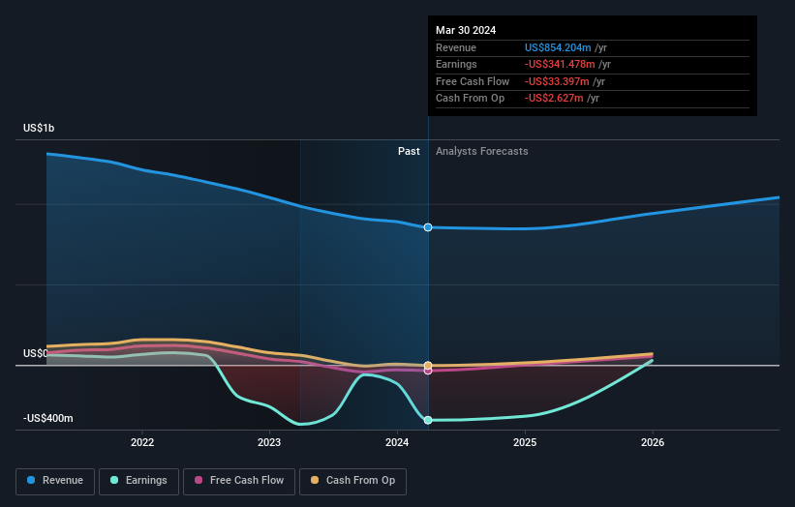Click the Free Cash Flow pink data point
795x507 pixels.
coord(428,372)
